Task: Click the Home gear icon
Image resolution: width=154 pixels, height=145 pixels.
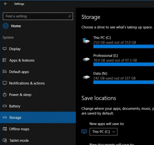Action: (x=6, y=26)
